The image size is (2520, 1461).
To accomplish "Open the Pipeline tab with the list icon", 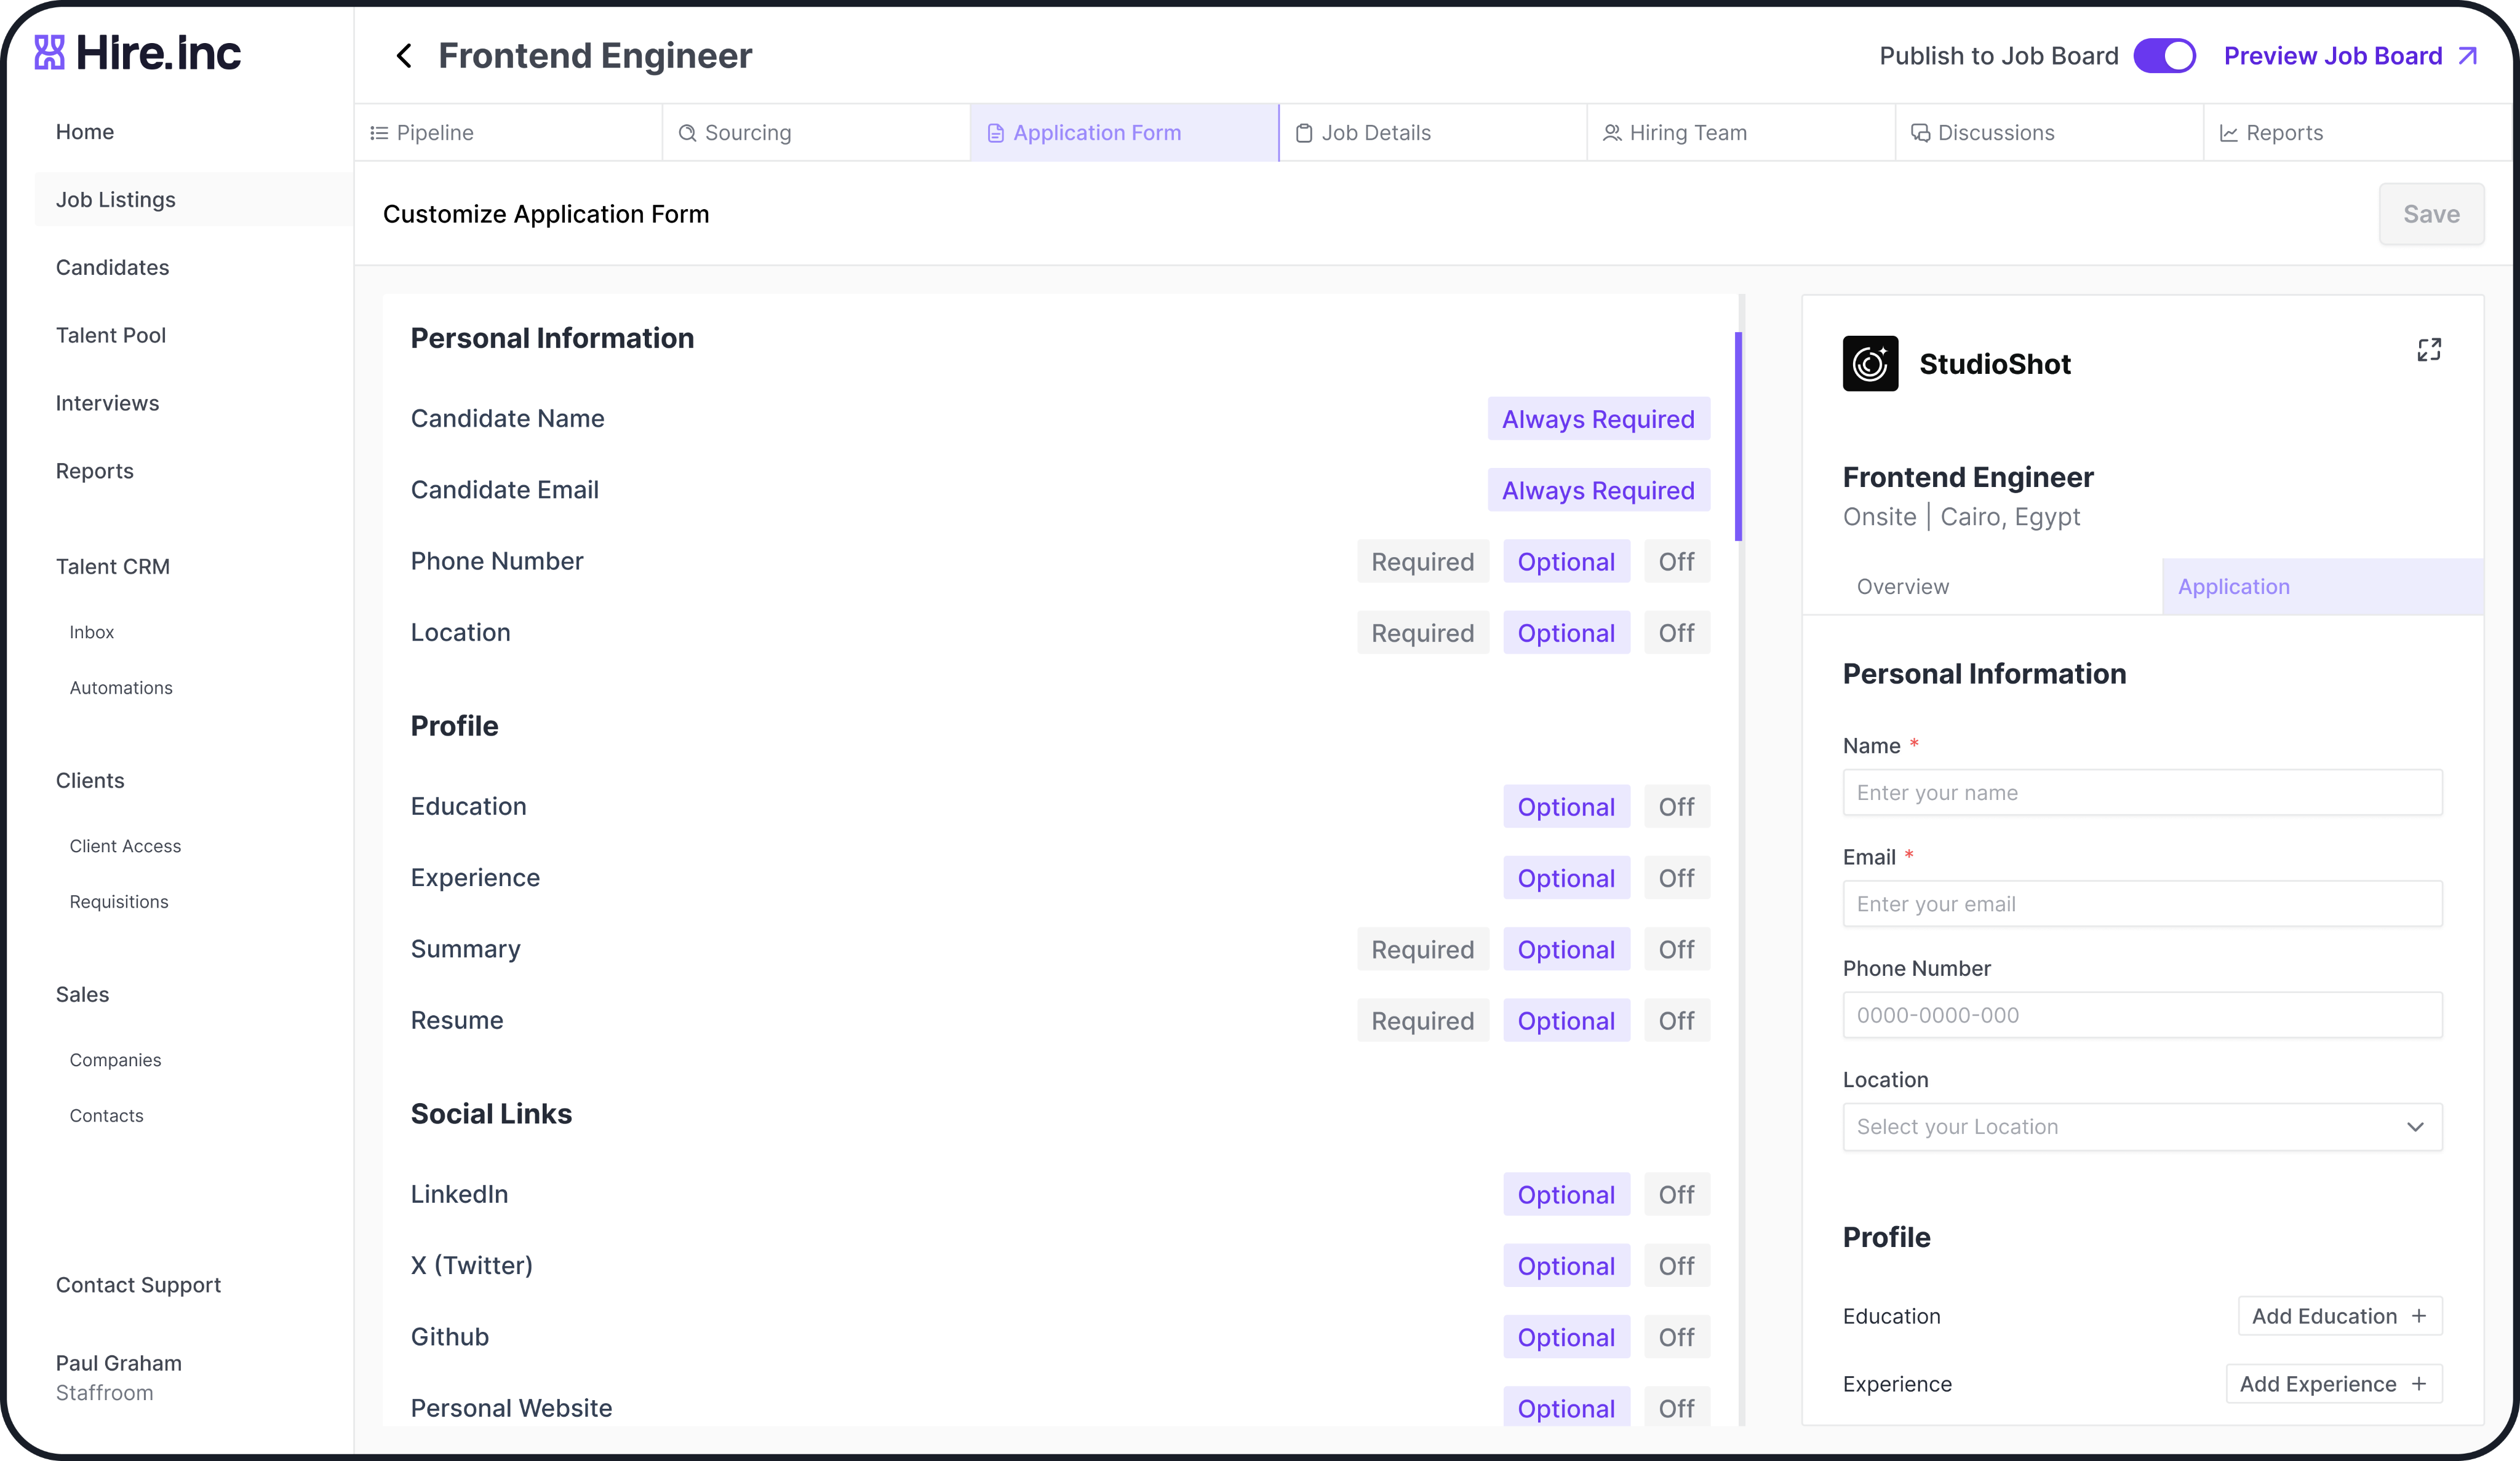I will pos(379,133).
